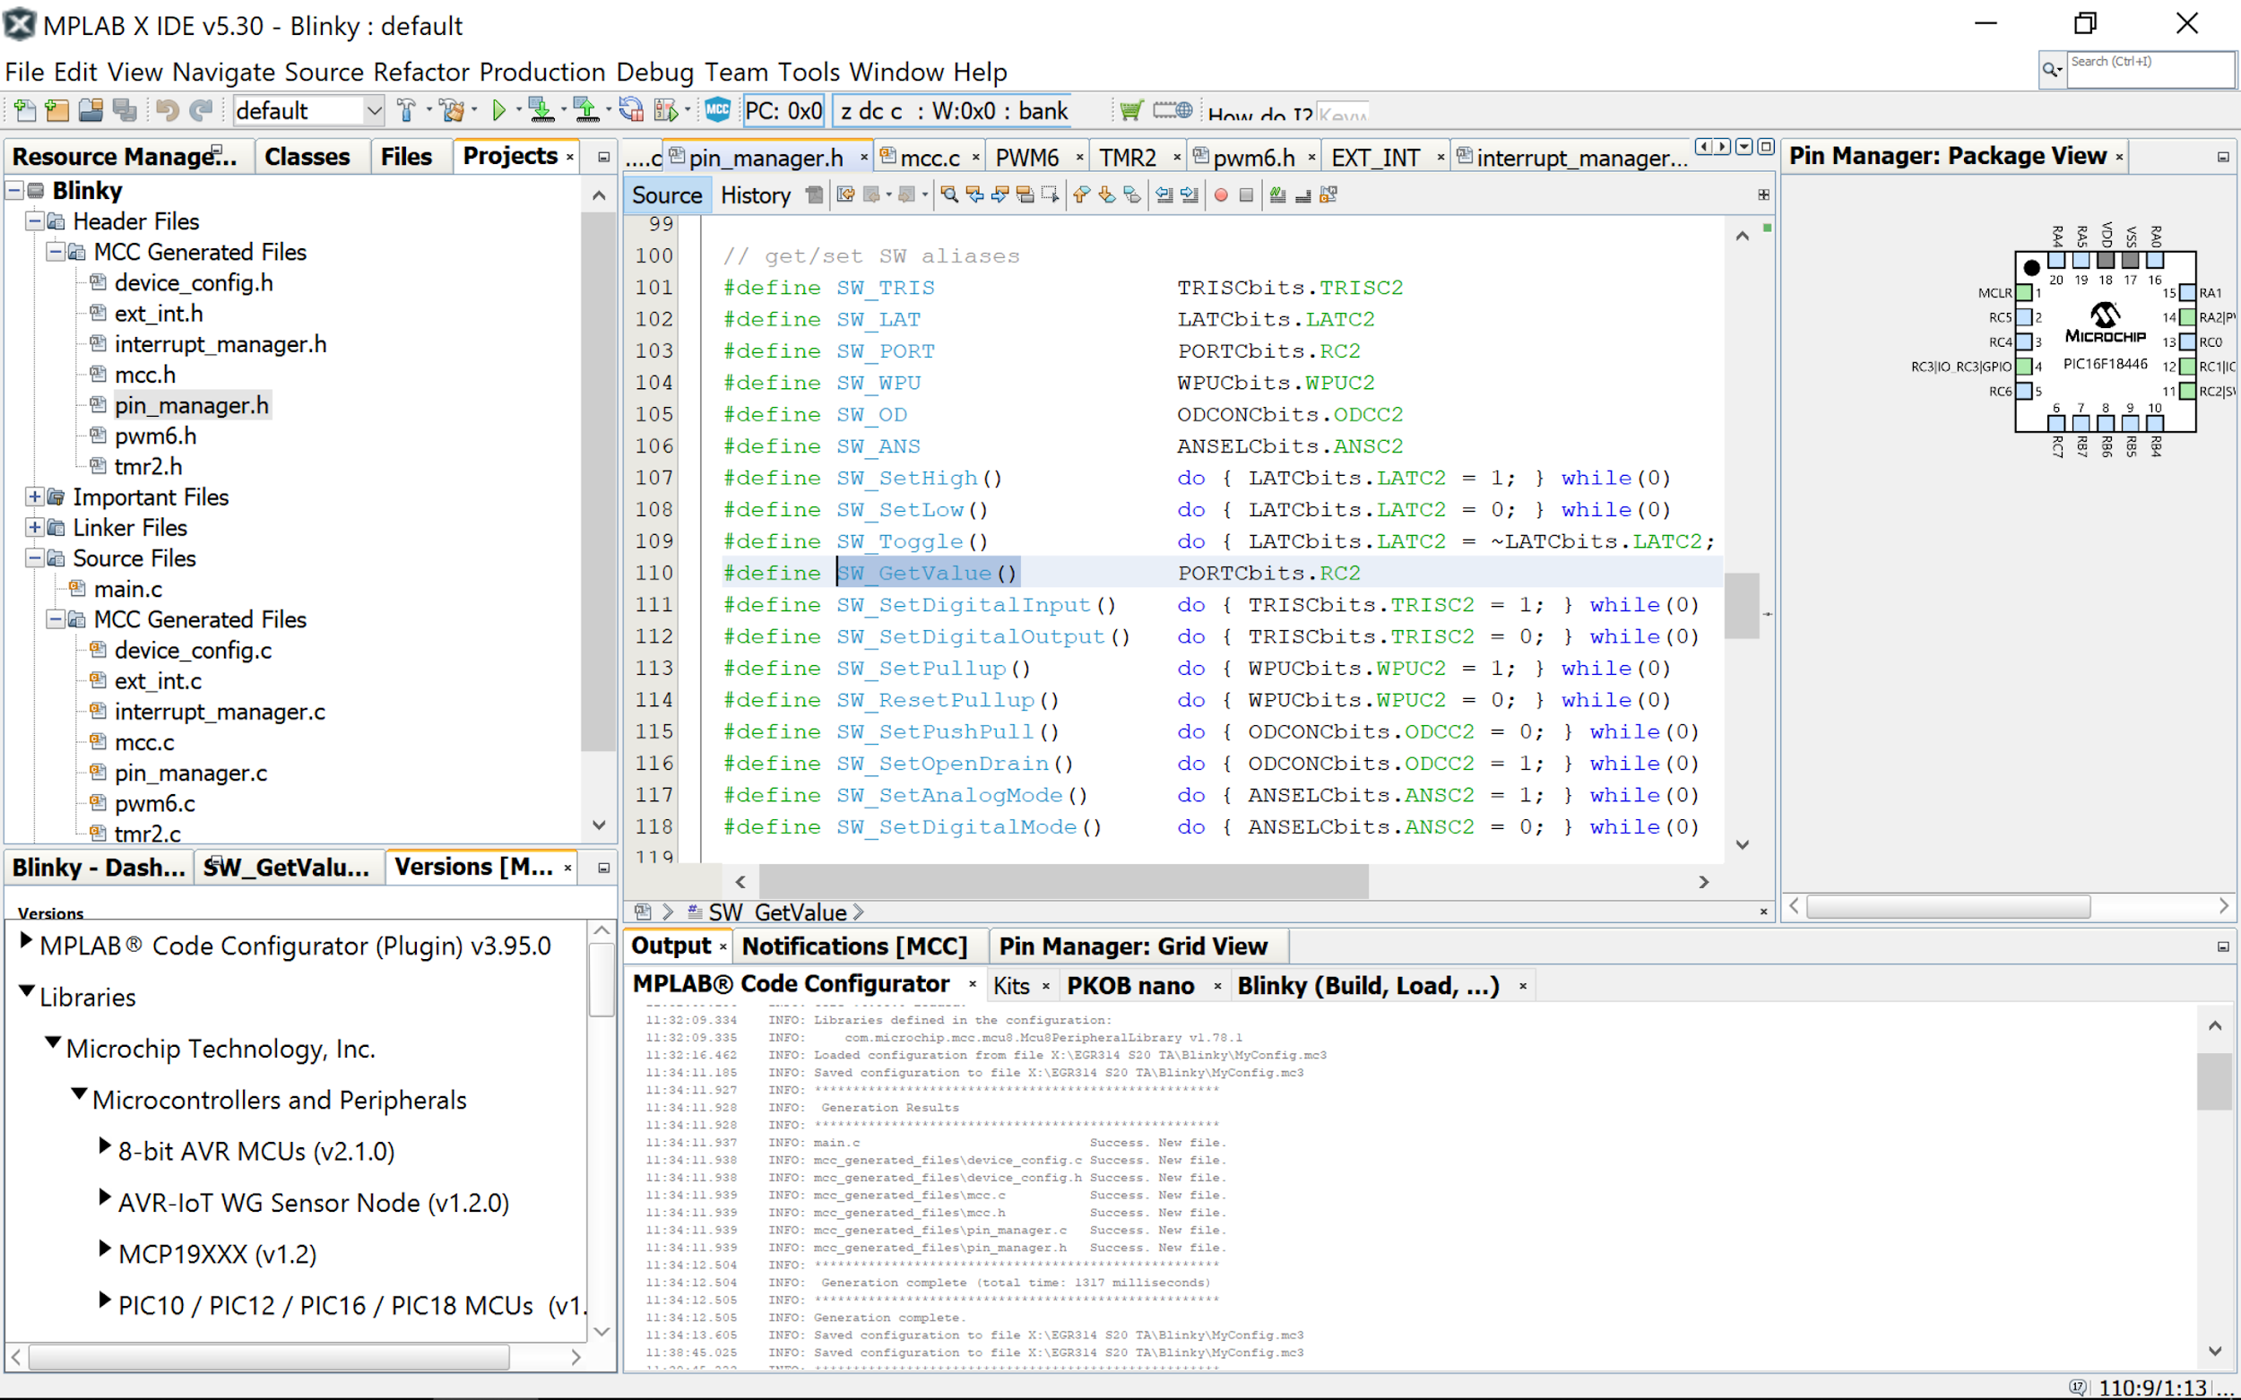
Task: Click the Comment selection icon
Action: click(x=1278, y=195)
